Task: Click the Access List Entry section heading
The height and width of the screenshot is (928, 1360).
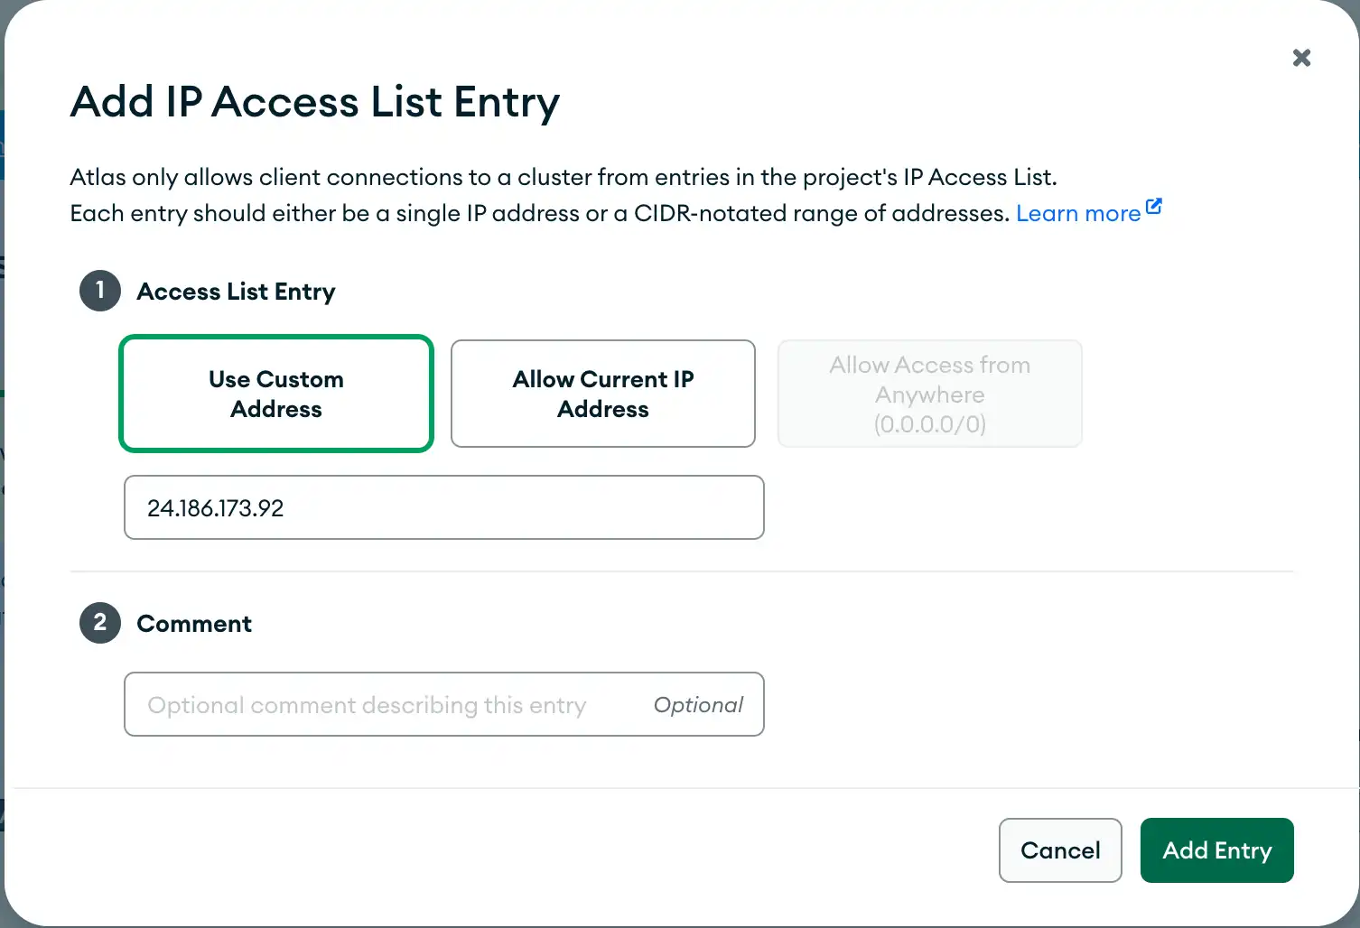Action: 236,291
